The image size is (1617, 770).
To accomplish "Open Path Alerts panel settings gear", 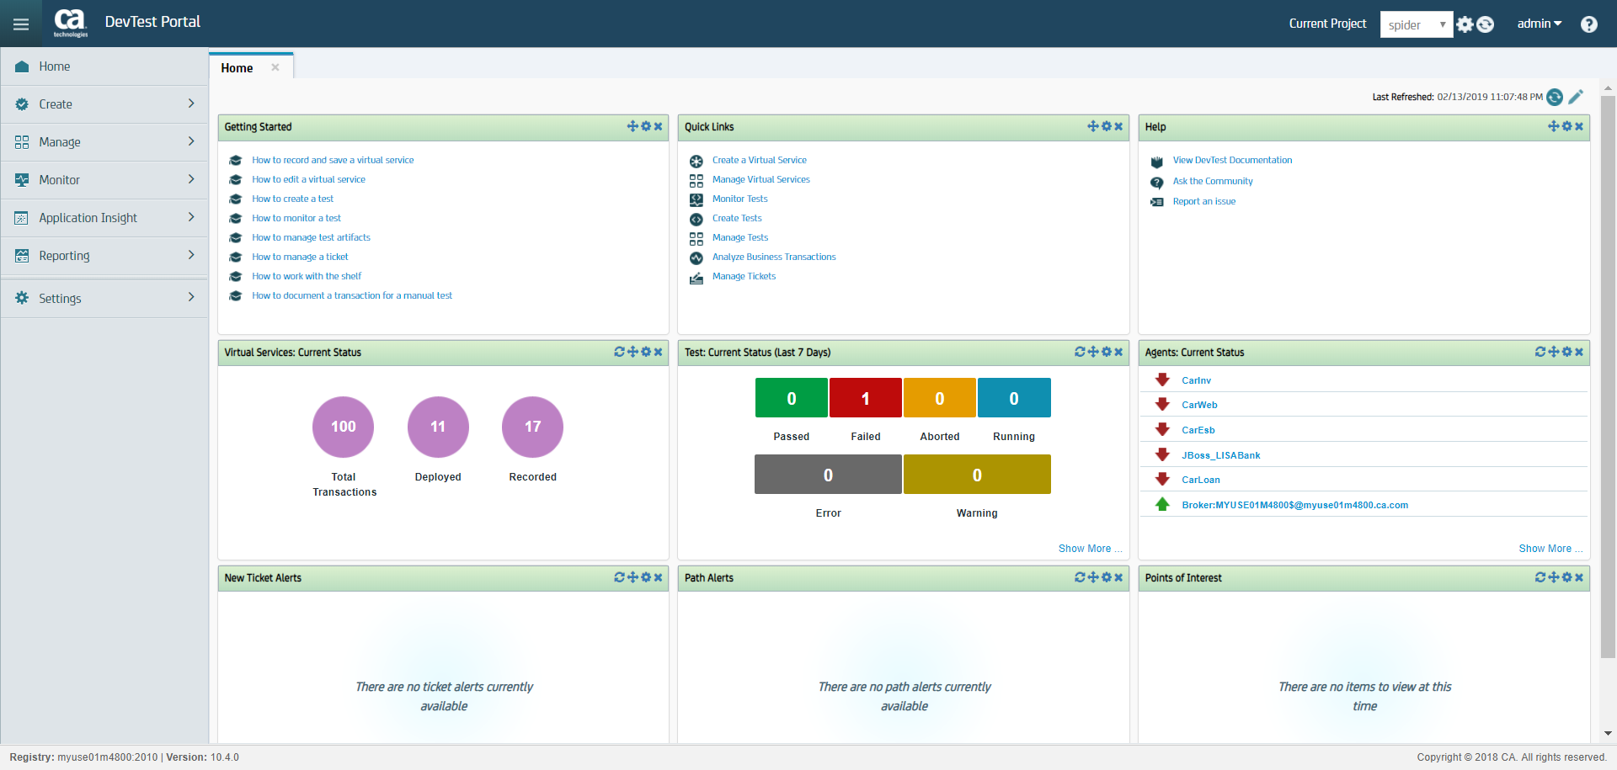I will click(1106, 577).
